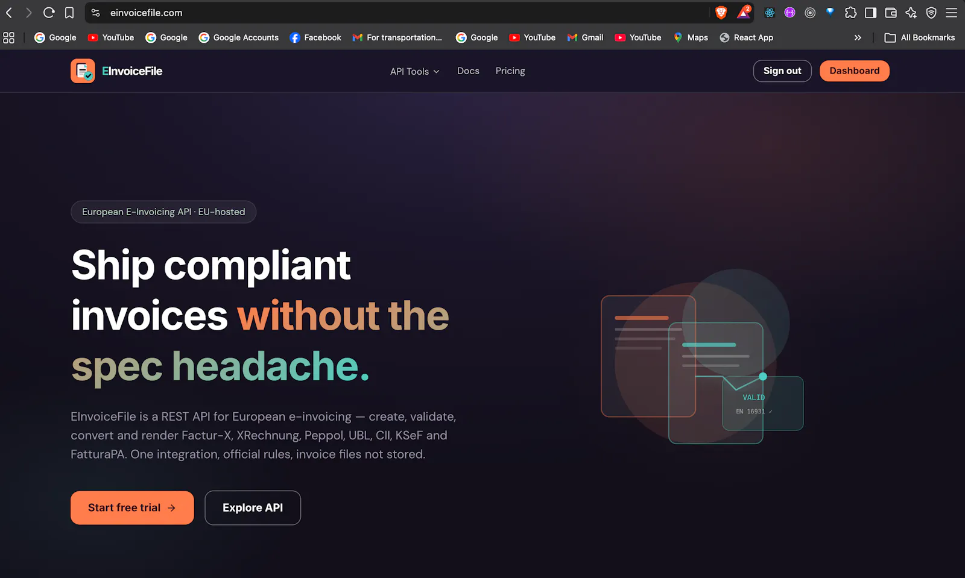Bookmark this page using the bookmark icon
This screenshot has height=578, width=965.
(x=69, y=13)
